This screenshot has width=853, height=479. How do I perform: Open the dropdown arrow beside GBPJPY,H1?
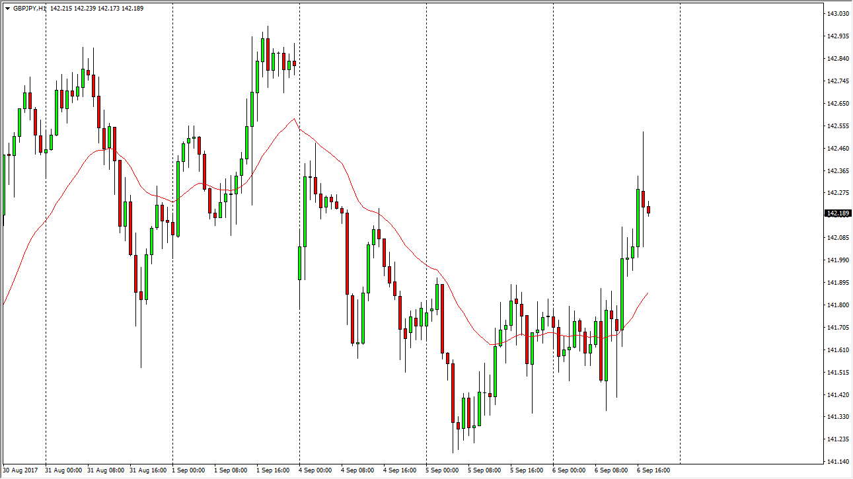click(7, 9)
